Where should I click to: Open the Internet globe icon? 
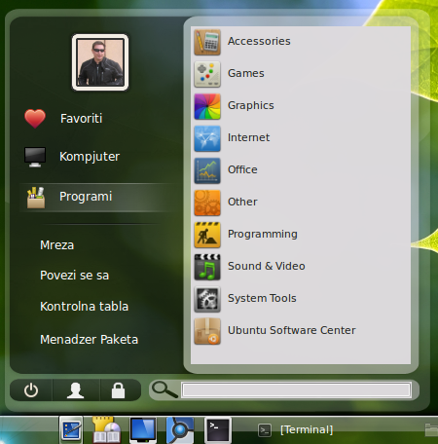(x=207, y=138)
